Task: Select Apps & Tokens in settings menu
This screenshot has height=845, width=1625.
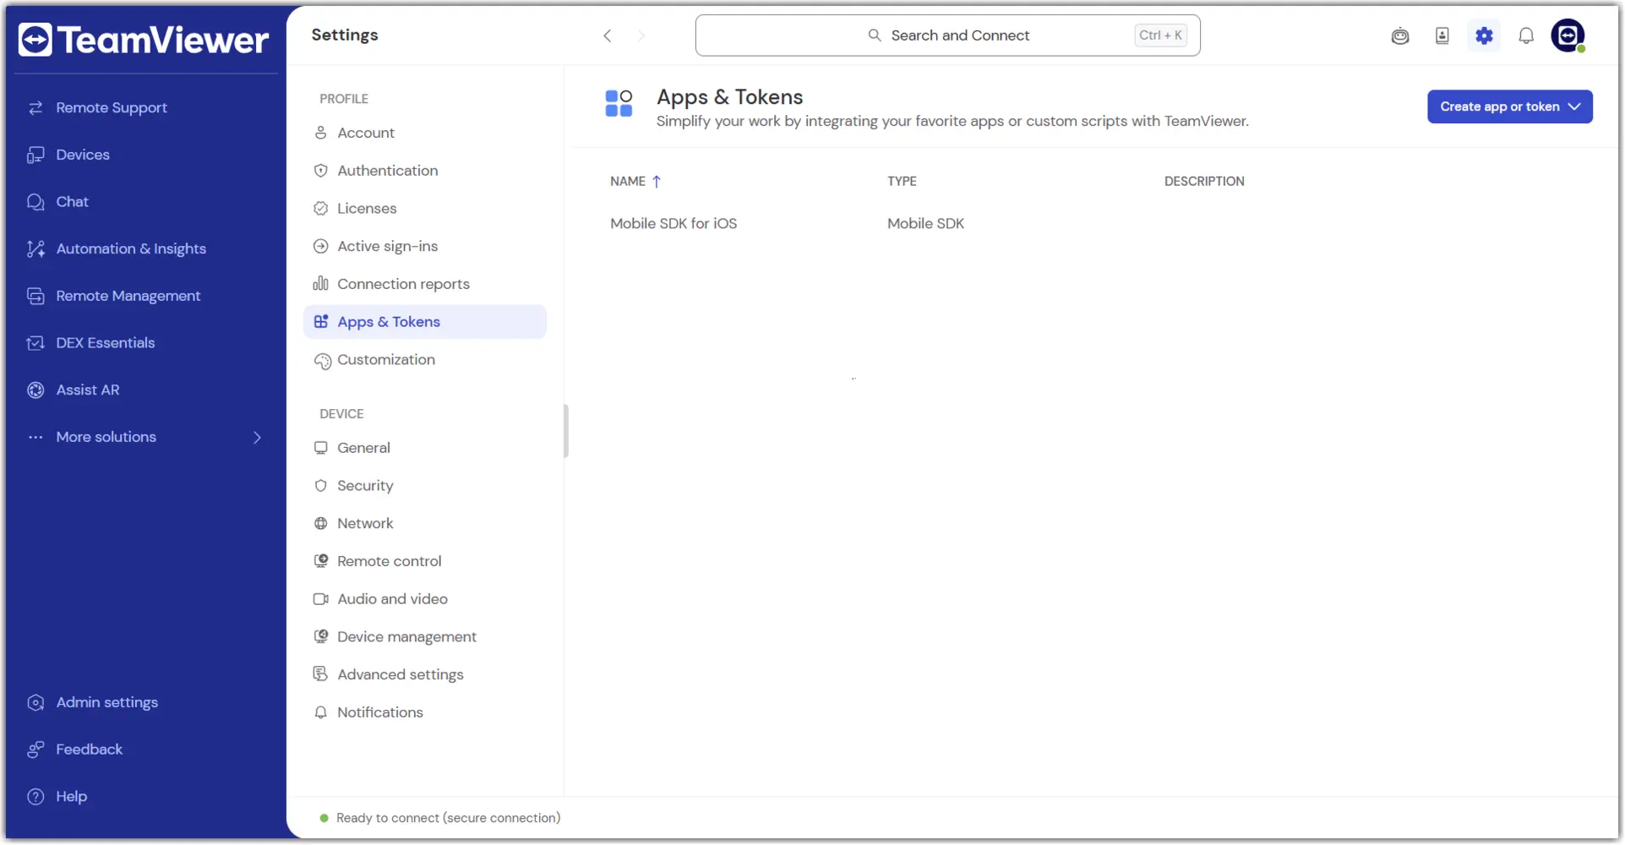Action: pyautogui.click(x=425, y=322)
